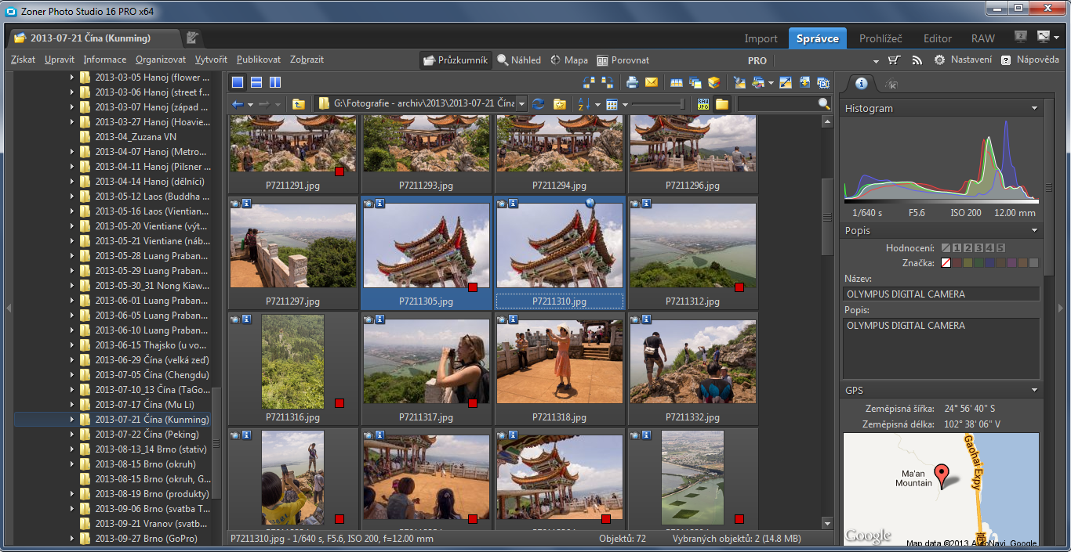
Task: Open the Upravit menu
Action: 60,60
